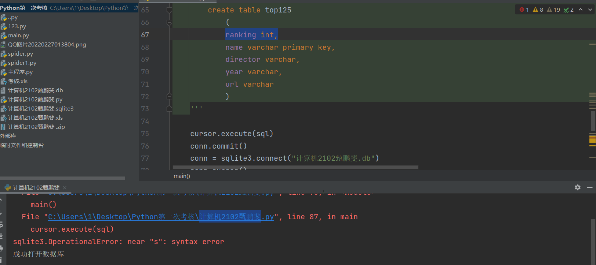Jump to previous highlighted error arrow
Viewport: 596px width, 265px height.
click(x=581, y=10)
